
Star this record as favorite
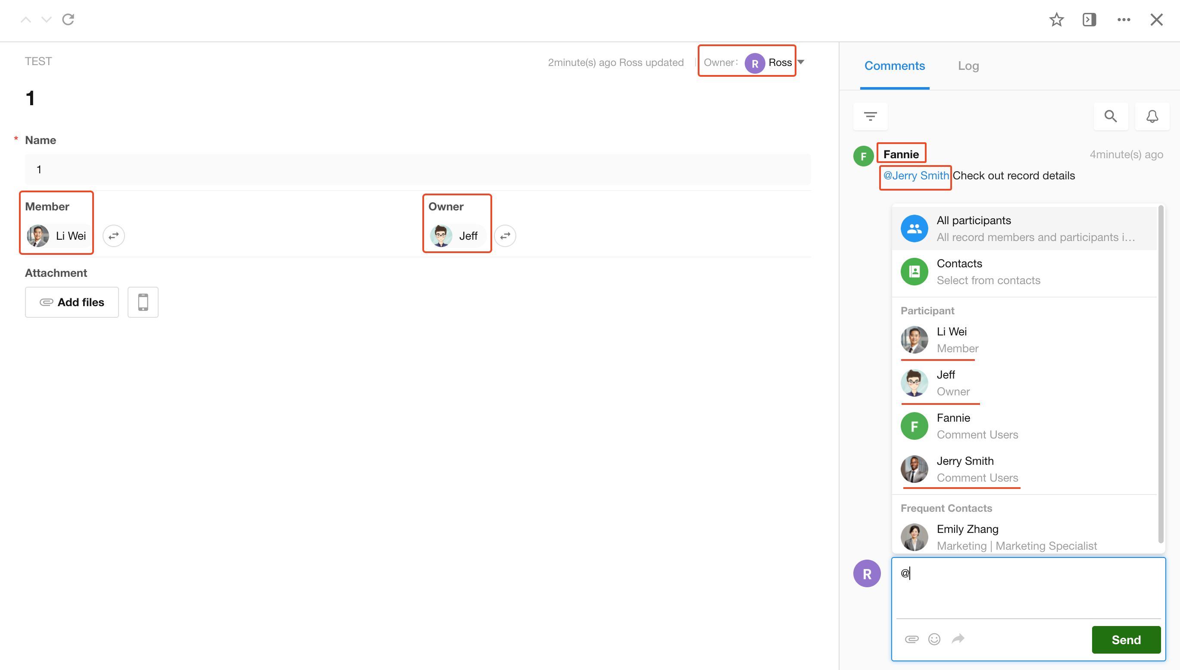[x=1056, y=20]
